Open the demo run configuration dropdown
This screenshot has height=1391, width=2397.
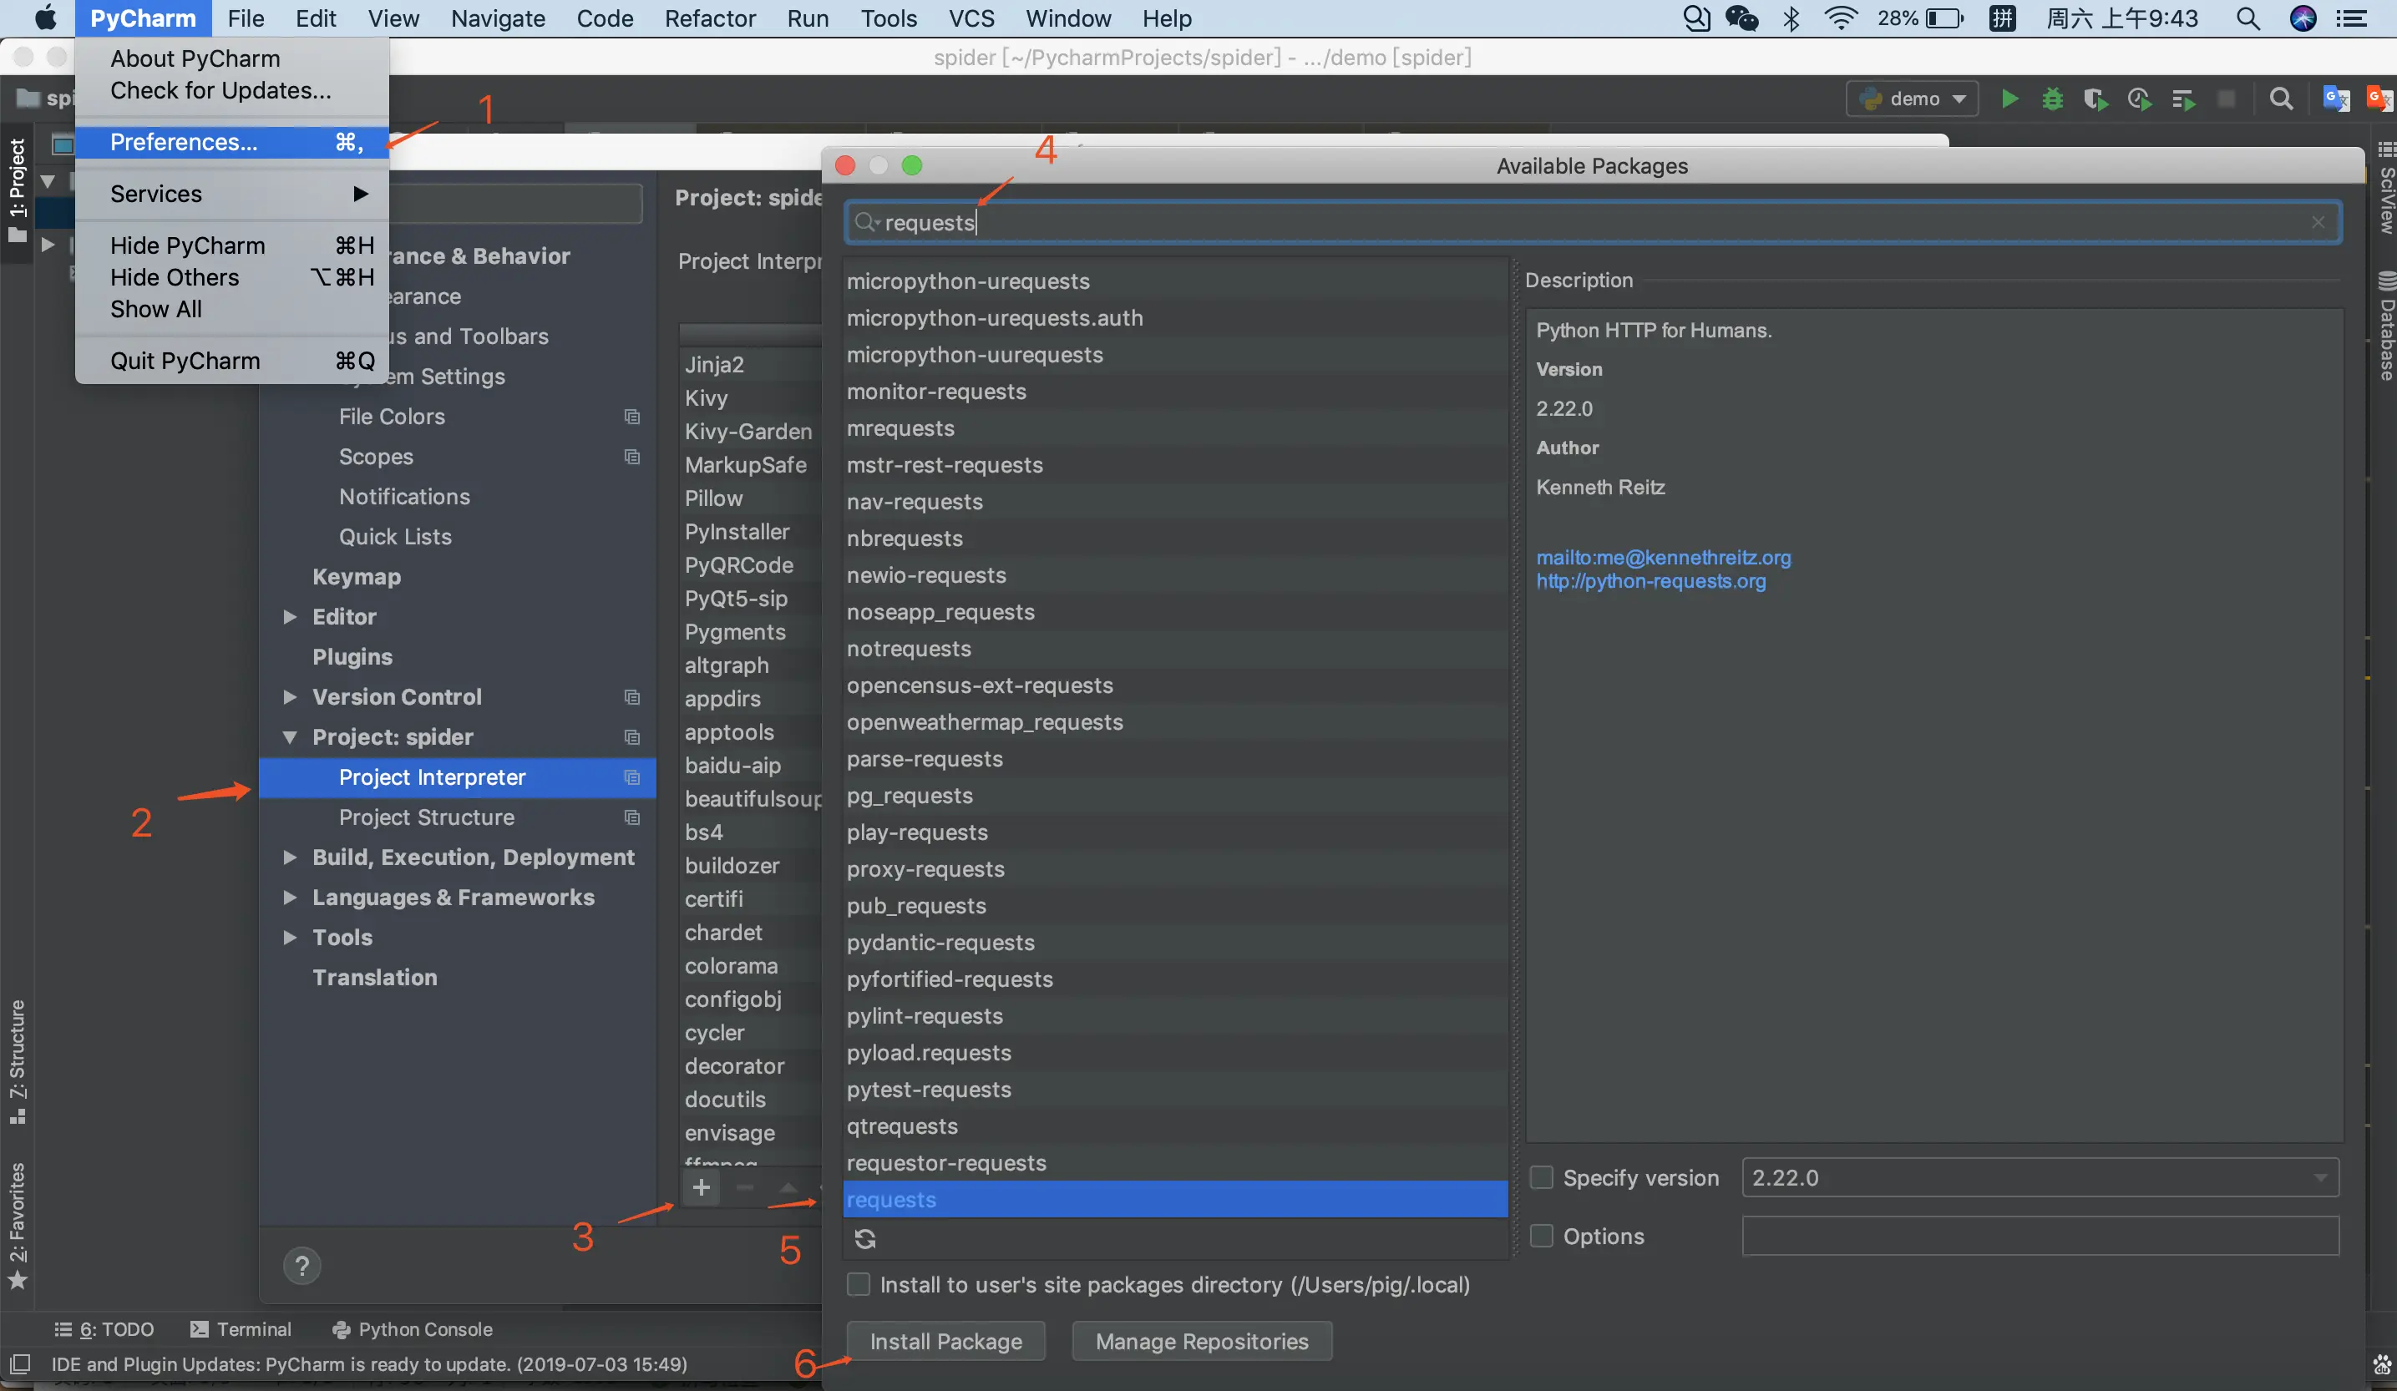1912,99
